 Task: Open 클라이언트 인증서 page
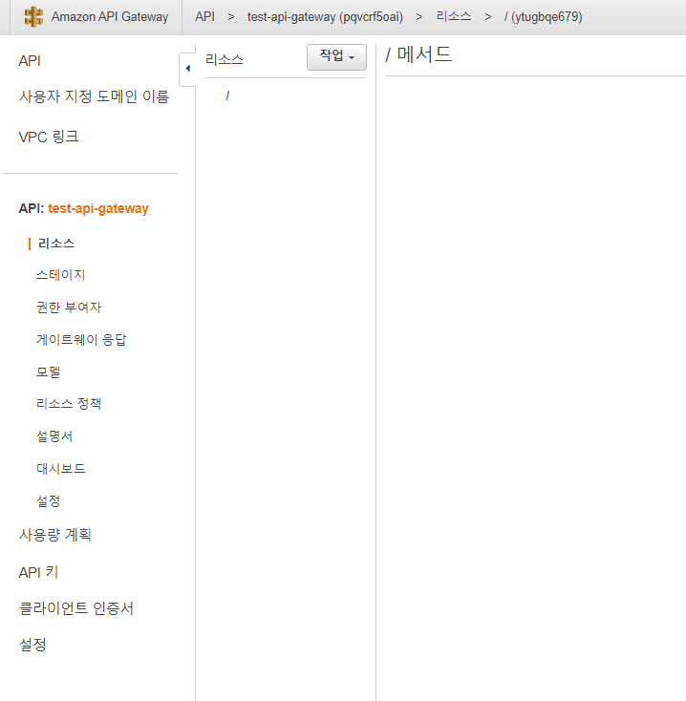click(x=76, y=608)
